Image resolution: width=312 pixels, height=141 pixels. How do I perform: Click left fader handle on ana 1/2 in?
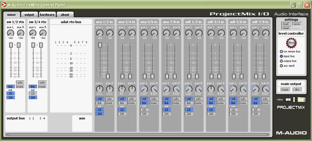(x=100, y=45)
